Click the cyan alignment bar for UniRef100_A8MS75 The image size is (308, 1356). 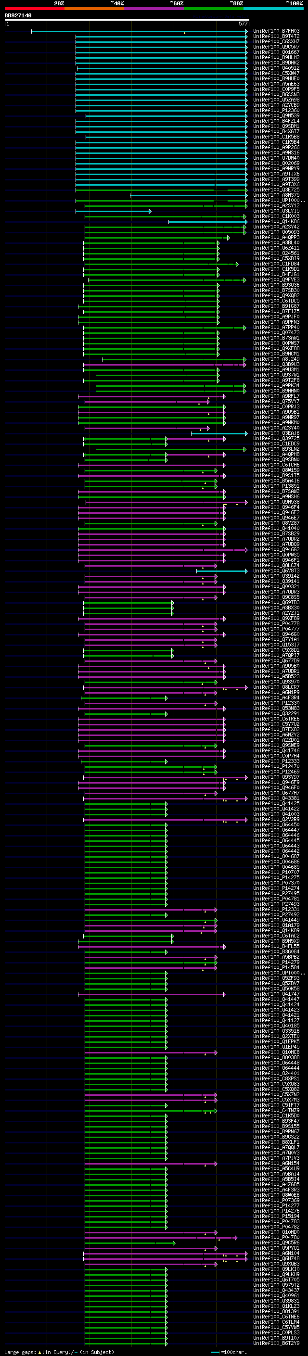point(189,196)
